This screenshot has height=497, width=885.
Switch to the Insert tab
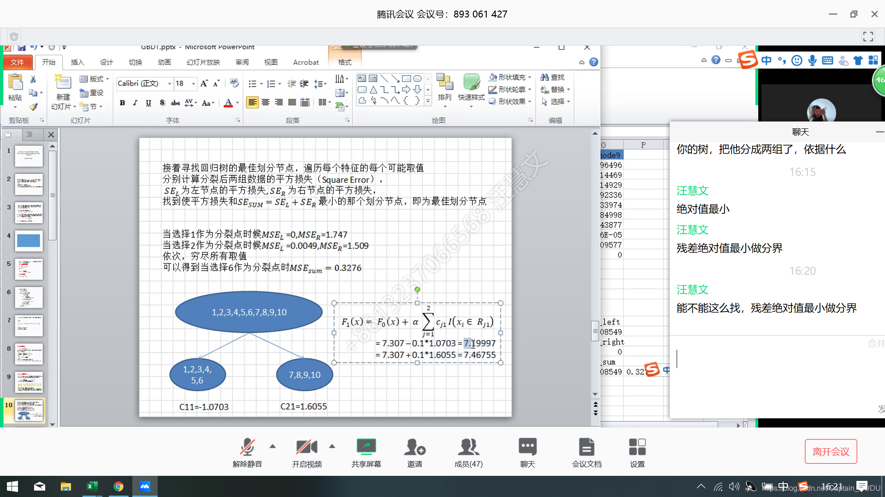click(x=77, y=62)
